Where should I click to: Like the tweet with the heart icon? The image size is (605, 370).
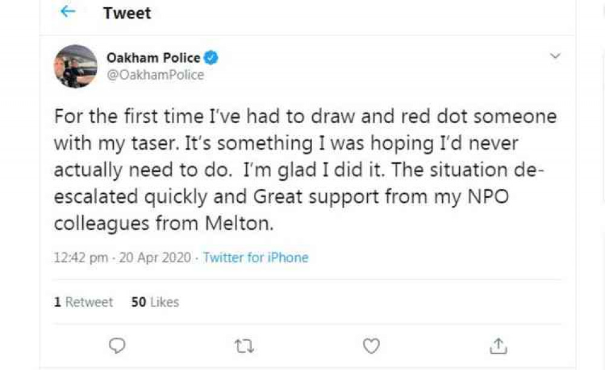point(371,346)
